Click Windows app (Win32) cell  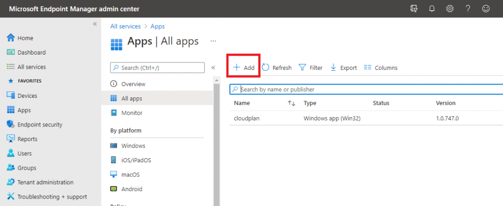333,118
